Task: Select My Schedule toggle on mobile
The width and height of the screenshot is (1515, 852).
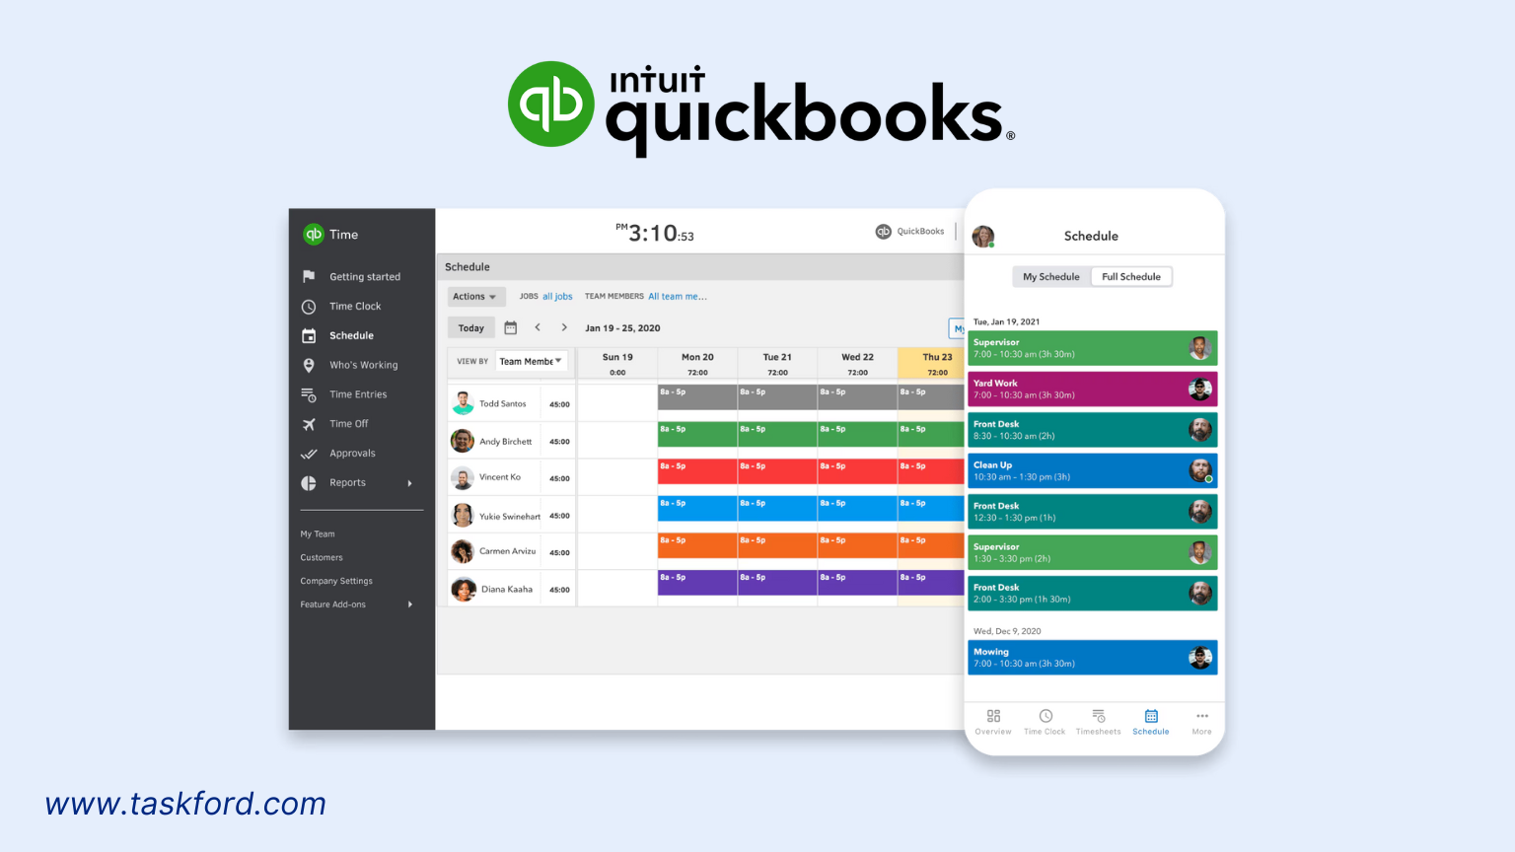Action: click(x=1051, y=277)
